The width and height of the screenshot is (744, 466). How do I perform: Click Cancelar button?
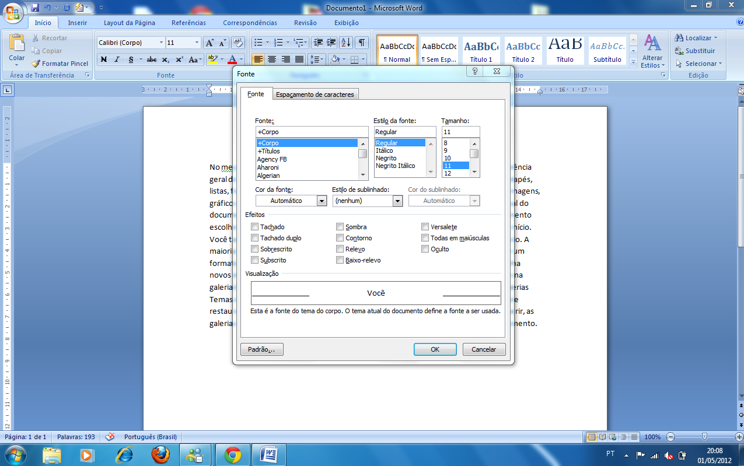point(484,349)
